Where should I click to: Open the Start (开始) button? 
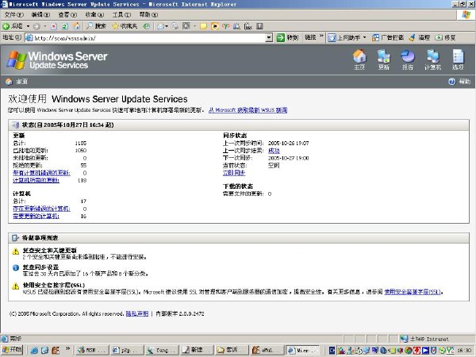12,350
